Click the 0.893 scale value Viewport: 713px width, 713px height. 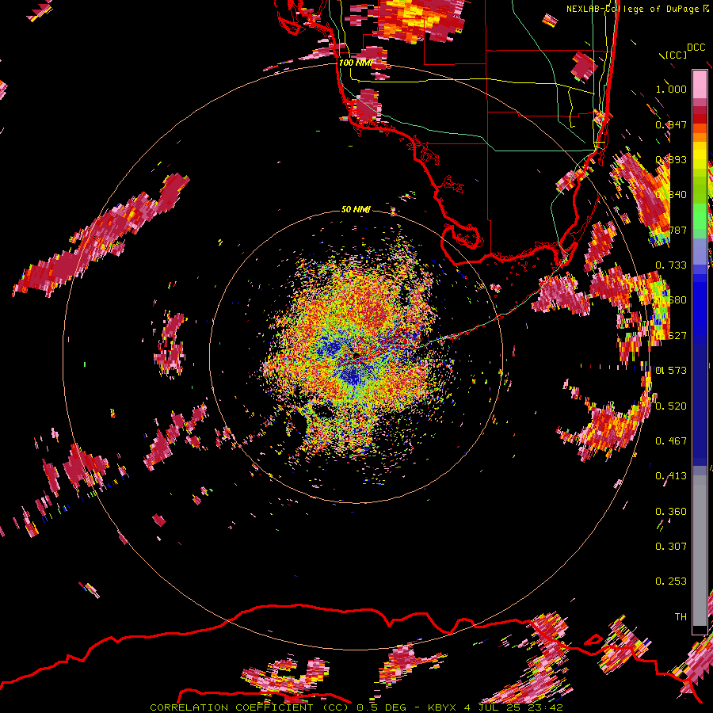pyautogui.click(x=671, y=159)
